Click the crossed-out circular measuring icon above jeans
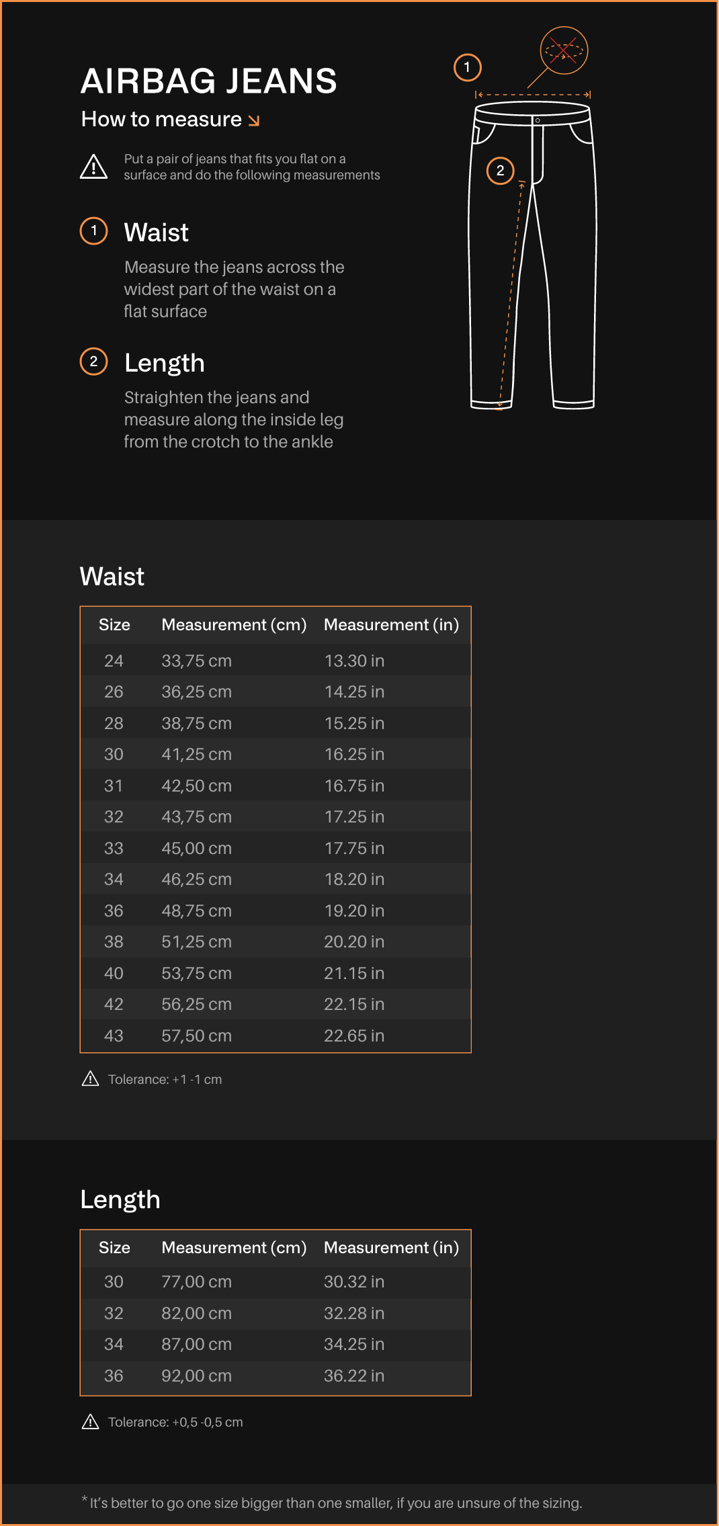Viewport: 719px width, 1526px height. coord(564,50)
